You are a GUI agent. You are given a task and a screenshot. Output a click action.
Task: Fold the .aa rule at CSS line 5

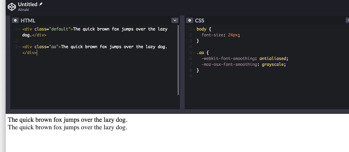[x=194, y=53]
